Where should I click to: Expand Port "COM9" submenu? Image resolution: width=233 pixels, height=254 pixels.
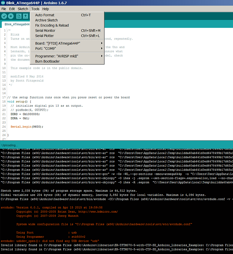coord(67,48)
